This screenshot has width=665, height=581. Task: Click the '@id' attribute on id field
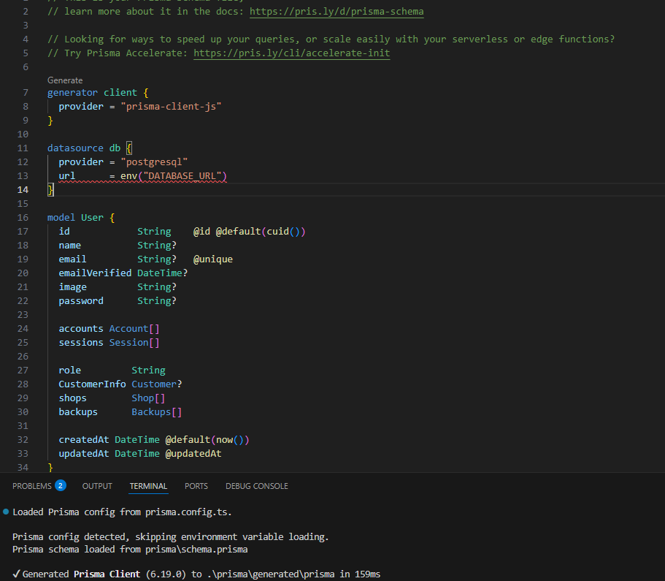pyautogui.click(x=202, y=232)
